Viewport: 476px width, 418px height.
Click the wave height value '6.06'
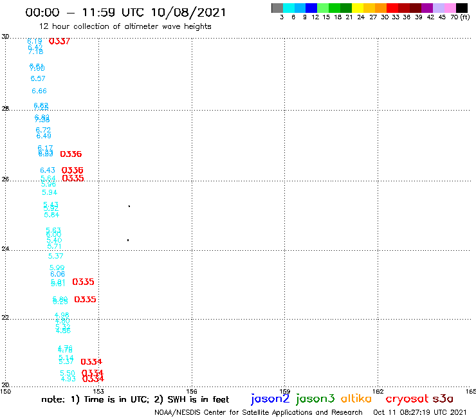(x=58, y=274)
